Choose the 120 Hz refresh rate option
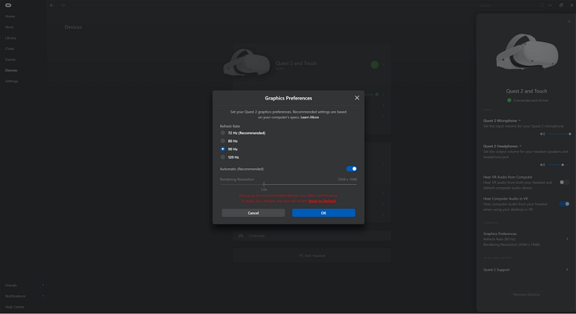The width and height of the screenshot is (576, 314). point(223,157)
